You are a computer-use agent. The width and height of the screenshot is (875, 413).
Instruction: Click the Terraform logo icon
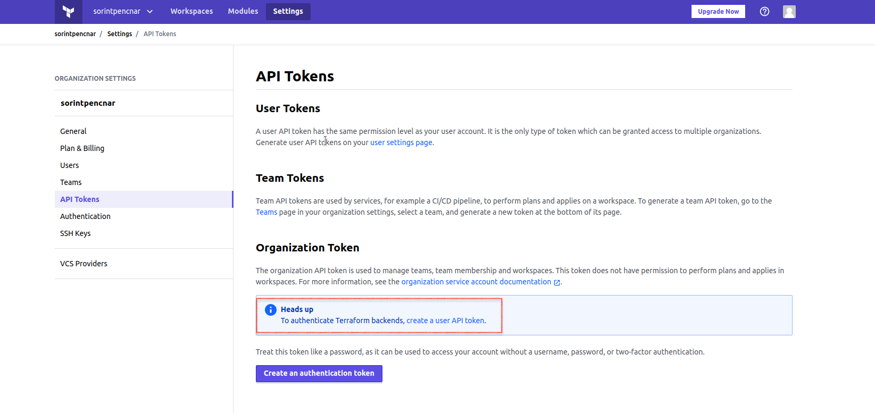68,11
